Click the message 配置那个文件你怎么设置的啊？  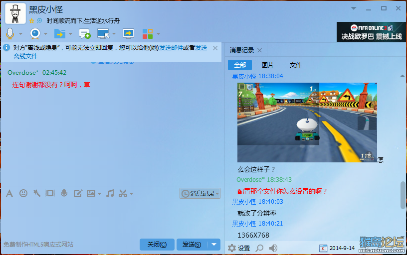pos(282,191)
